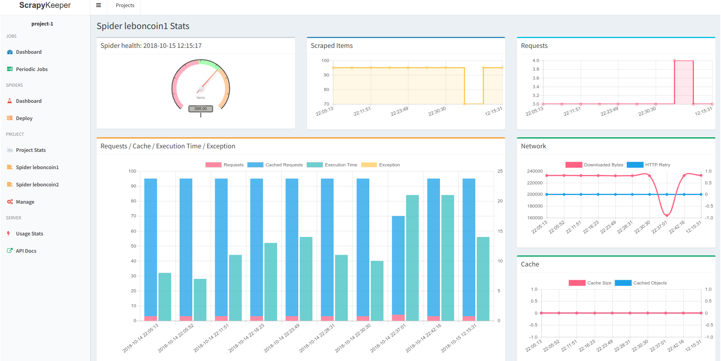
Task: Toggle Downloaded Bytes series in Network chart
Action: (x=594, y=165)
